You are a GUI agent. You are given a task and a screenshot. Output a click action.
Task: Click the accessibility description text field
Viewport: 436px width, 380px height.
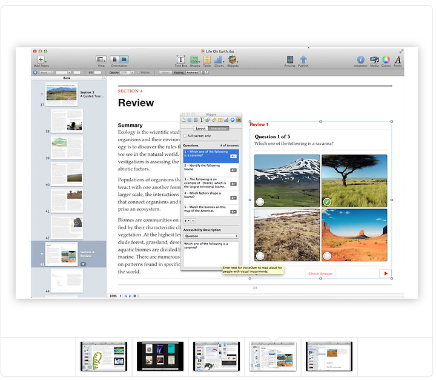(211, 254)
